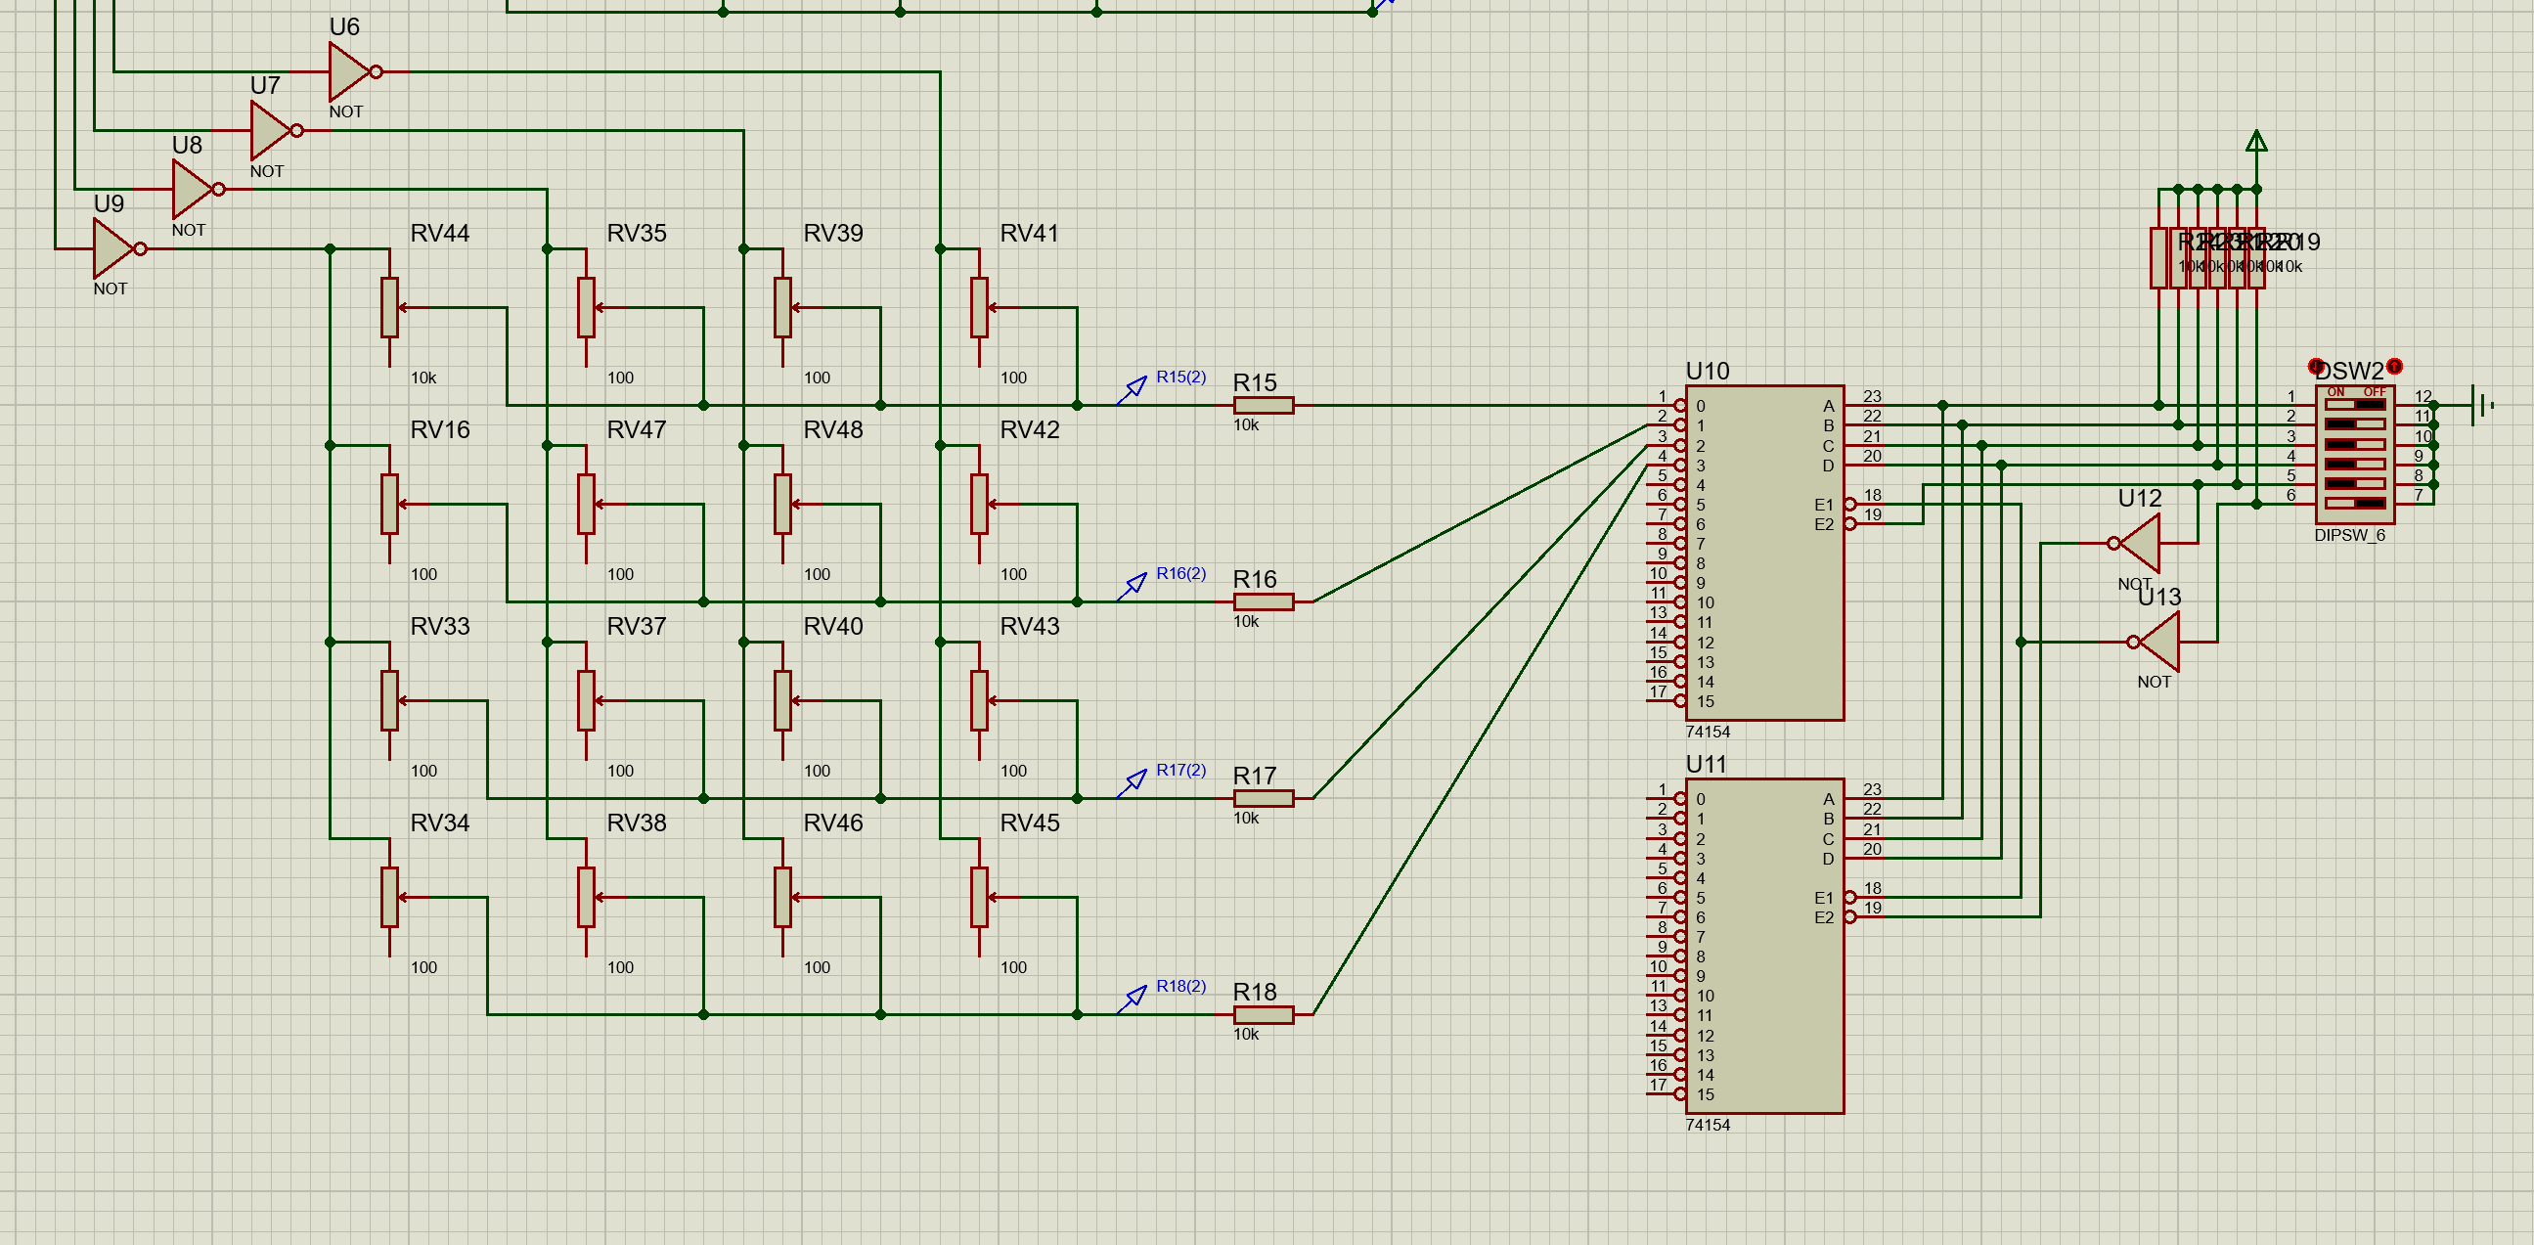Click the 10k value under R18
This screenshot has width=2534, height=1245.
[x=1246, y=1035]
